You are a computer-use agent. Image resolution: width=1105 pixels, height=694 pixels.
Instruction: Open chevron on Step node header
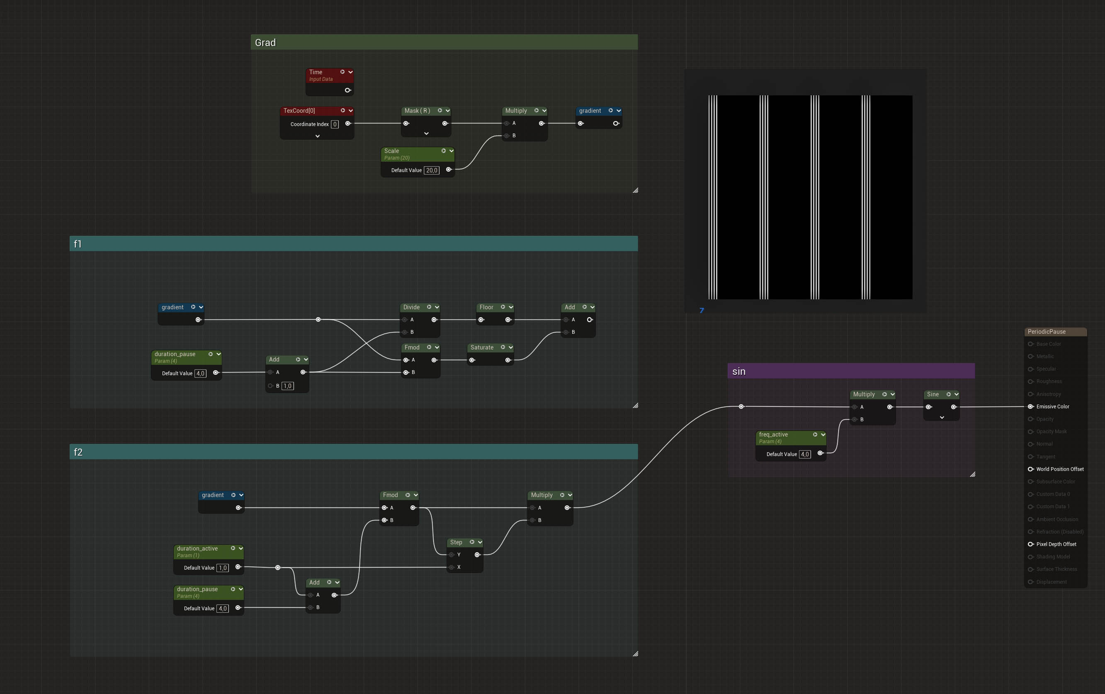coord(480,542)
